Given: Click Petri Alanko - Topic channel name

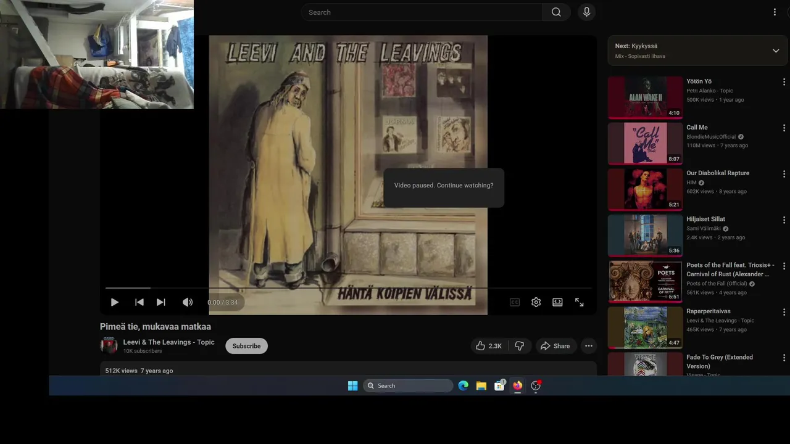Looking at the screenshot, I should (710, 91).
